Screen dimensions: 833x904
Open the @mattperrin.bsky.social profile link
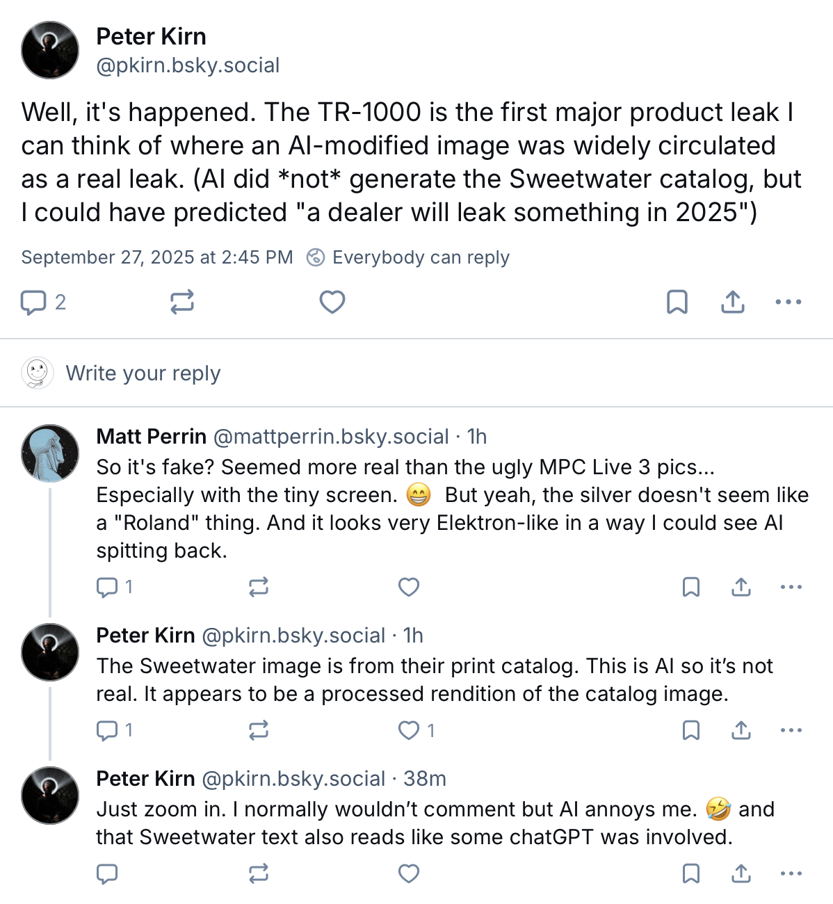(x=331, y=437)
